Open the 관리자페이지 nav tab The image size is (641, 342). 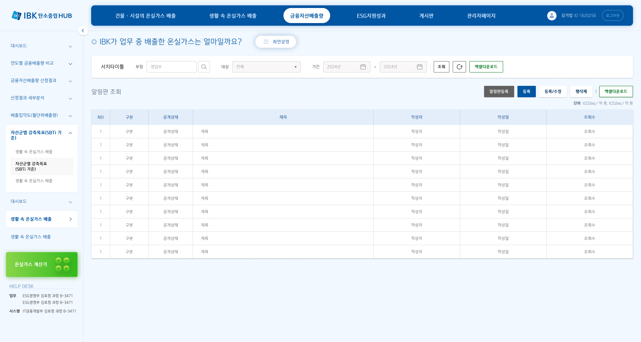click(481, 16)
